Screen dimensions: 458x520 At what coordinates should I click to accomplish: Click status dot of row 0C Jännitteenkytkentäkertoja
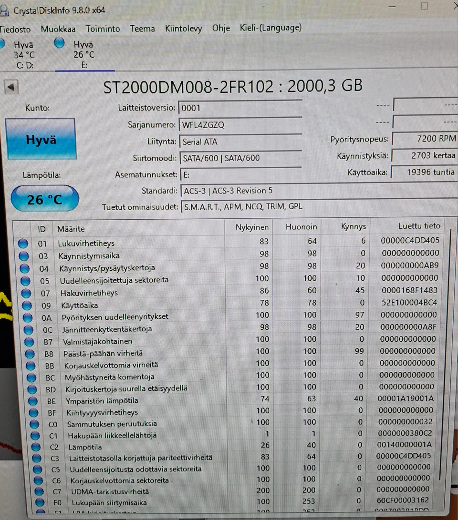point(28,330)
